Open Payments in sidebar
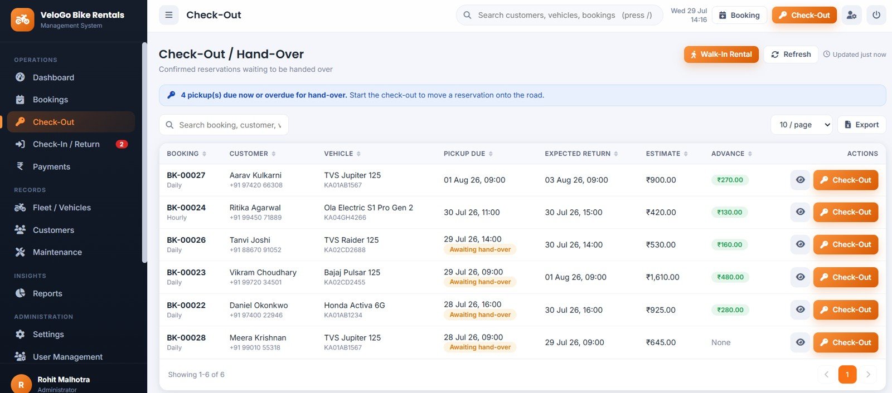Screen dimensions: 892x393 (71, 166)
